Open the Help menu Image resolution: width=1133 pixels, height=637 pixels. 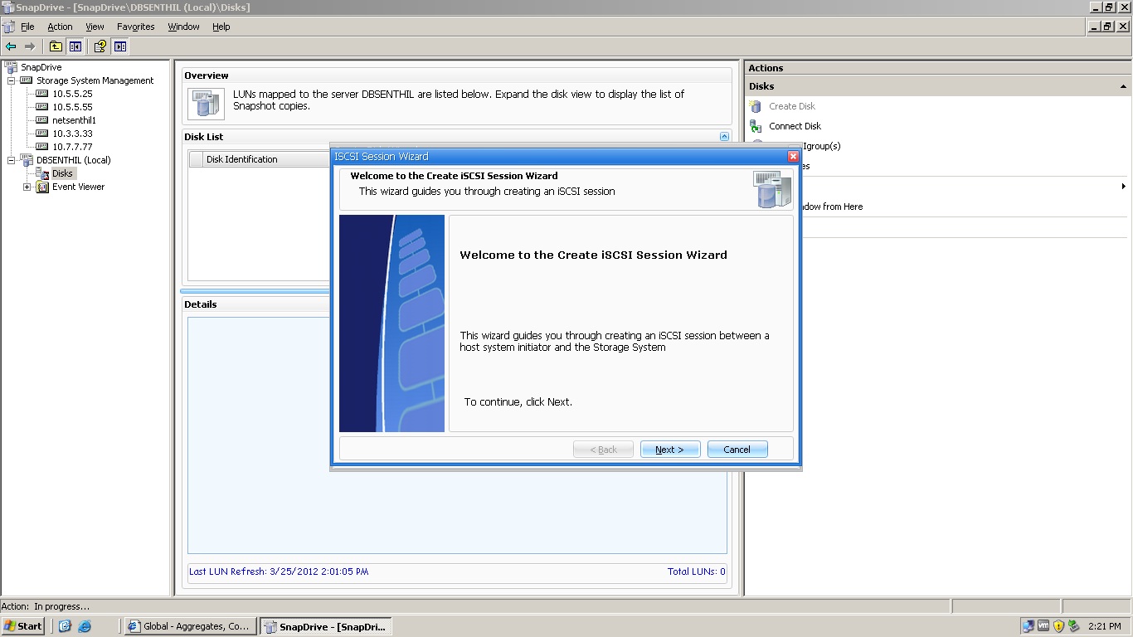[221, 27]
